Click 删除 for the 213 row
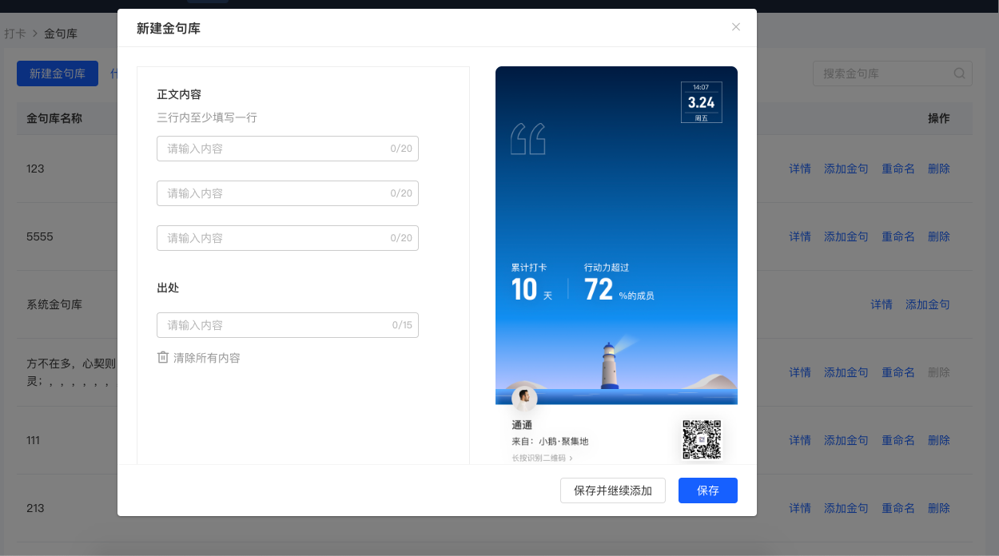Viewport: 999px width, 556px height. [x=939, y=508]
